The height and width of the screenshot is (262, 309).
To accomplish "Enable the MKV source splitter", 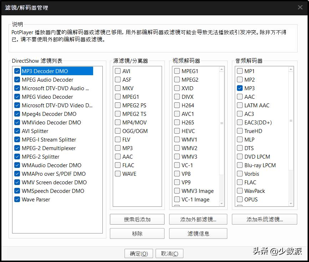I will pos(118,88).
